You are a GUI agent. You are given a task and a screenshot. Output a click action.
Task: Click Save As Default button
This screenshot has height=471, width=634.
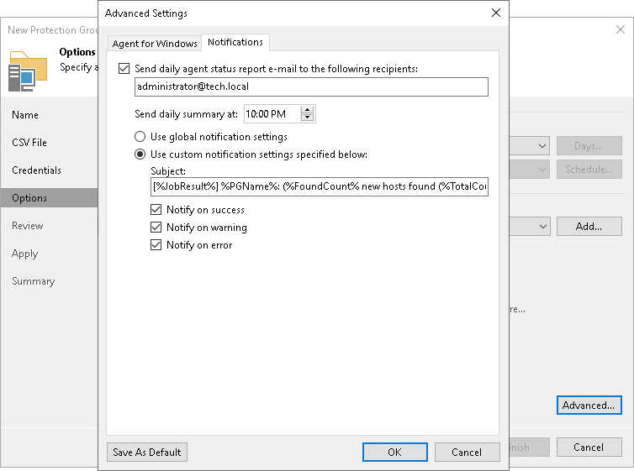[147, 452]
